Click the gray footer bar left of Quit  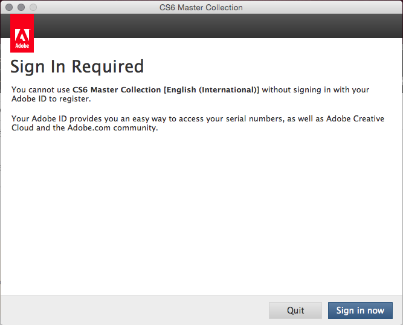coord(133,311)
